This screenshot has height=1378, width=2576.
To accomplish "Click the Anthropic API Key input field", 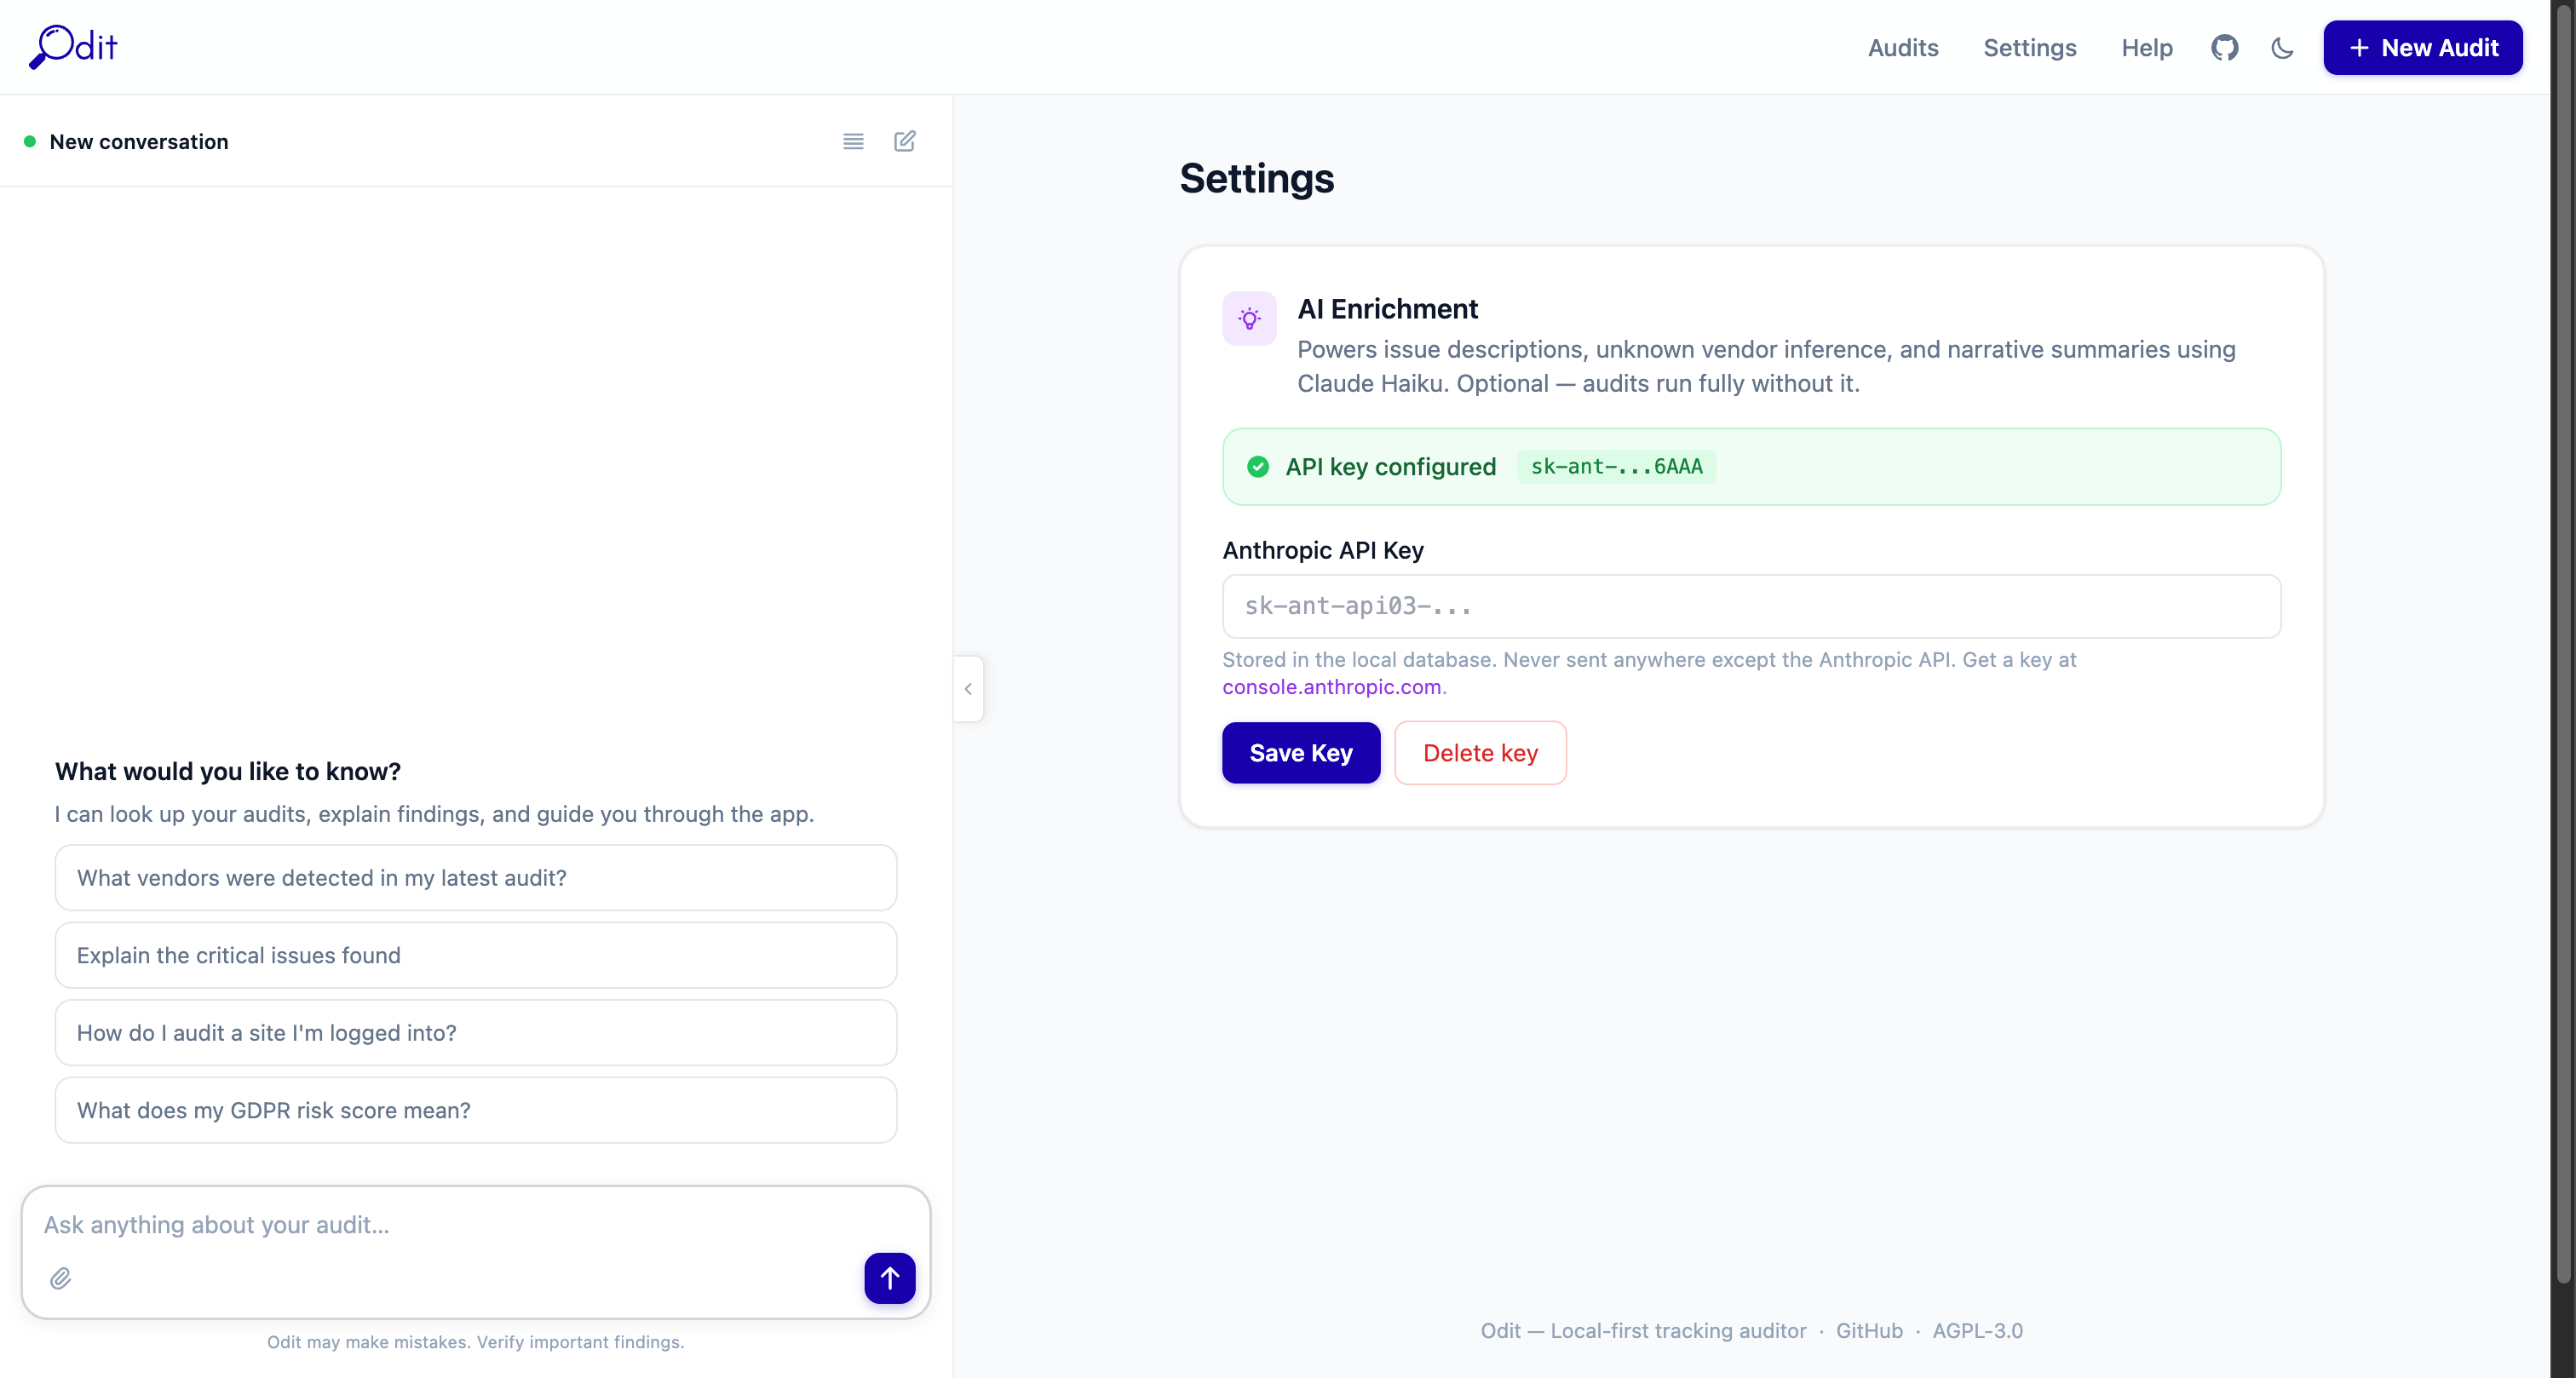I will pyautogui.click(x=1750, y=606).
